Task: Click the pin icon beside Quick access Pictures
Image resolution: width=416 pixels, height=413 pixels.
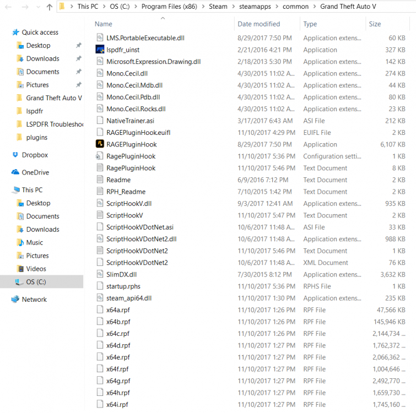Action: coord(79,85)
